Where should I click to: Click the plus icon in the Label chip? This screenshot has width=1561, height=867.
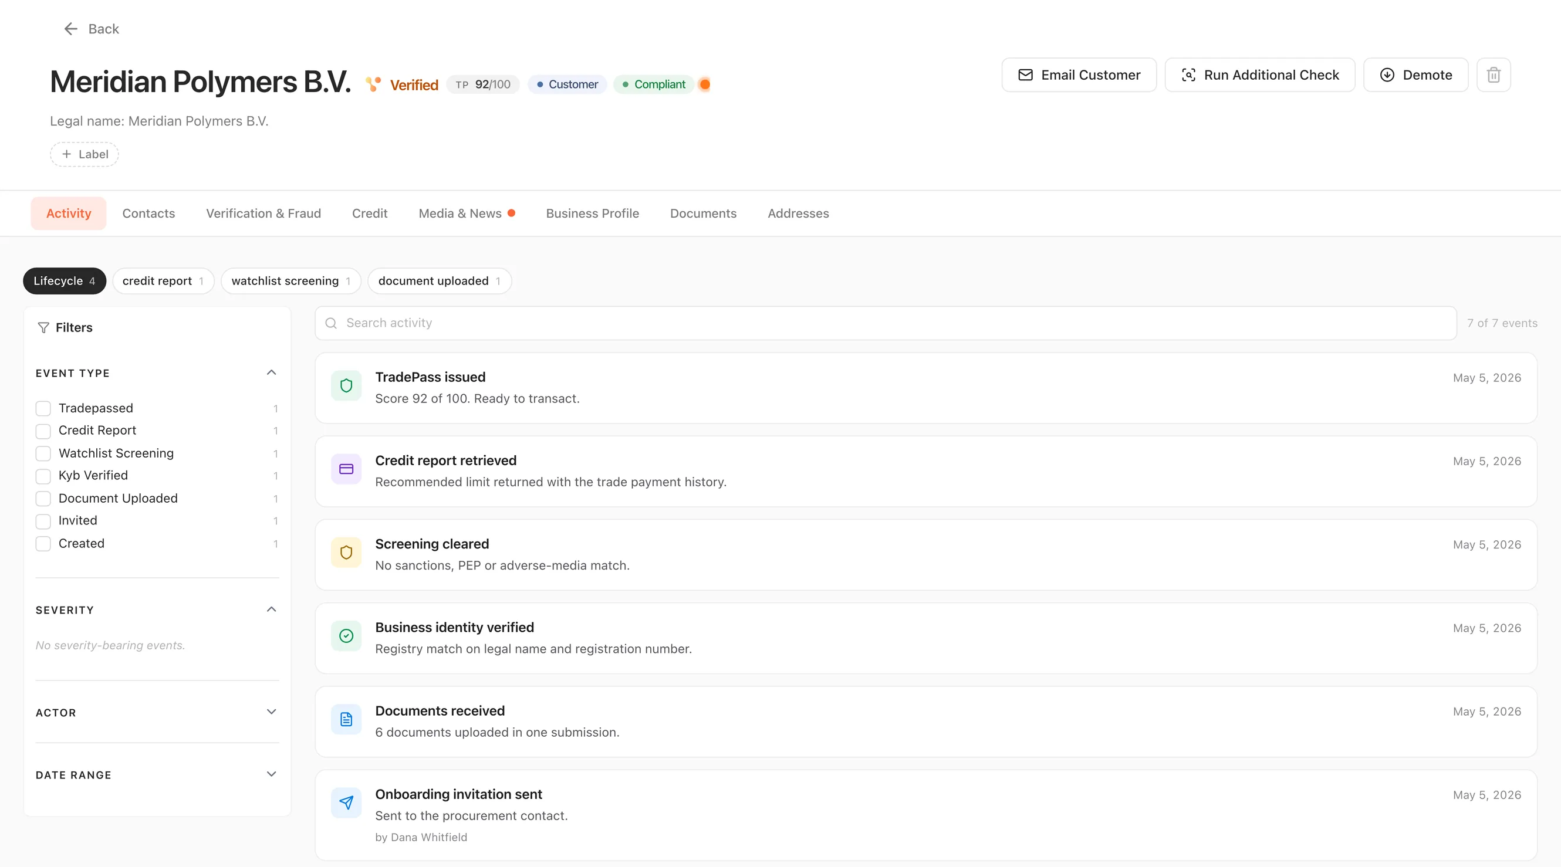(x=67, y=154)
